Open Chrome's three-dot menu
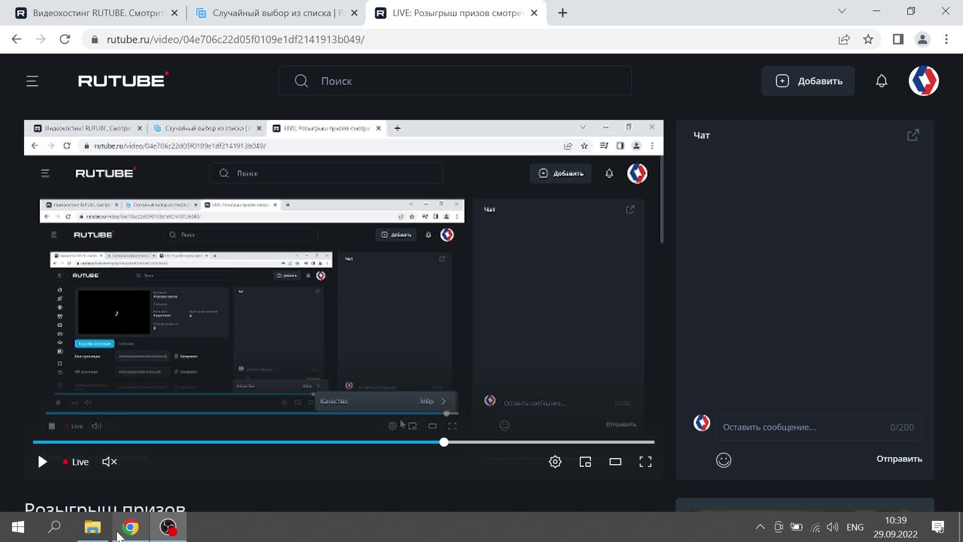The width and height of the screenshot is (963, 542). 946,39
